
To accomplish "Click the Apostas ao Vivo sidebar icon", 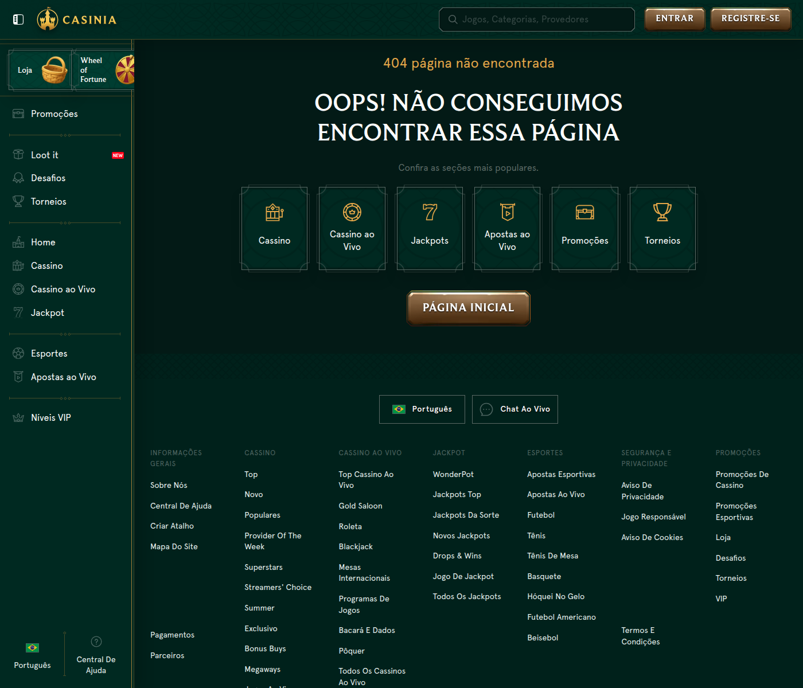I will 18,377.
